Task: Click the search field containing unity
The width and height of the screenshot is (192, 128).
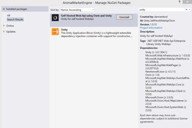Action: [160, 10]
